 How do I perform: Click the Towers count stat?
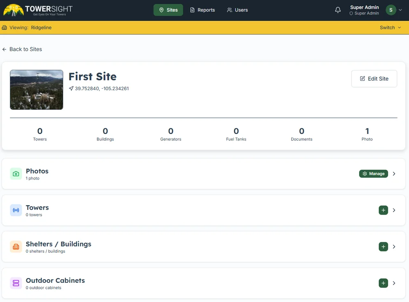click(x=40, y=134)
